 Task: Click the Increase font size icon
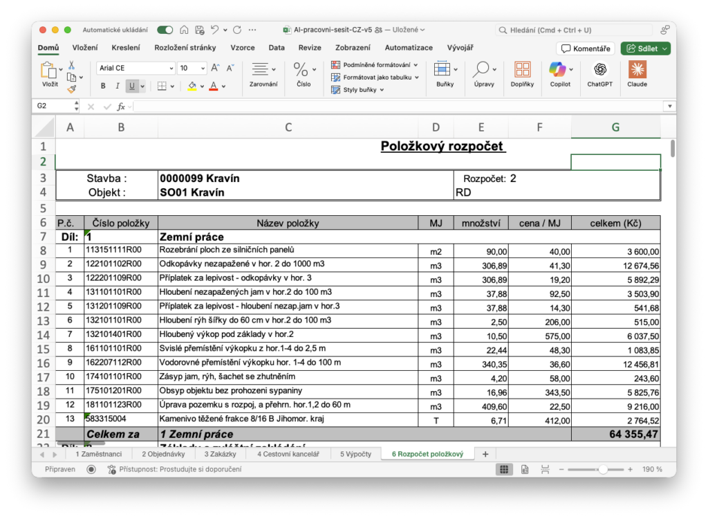tap(216, 68)
